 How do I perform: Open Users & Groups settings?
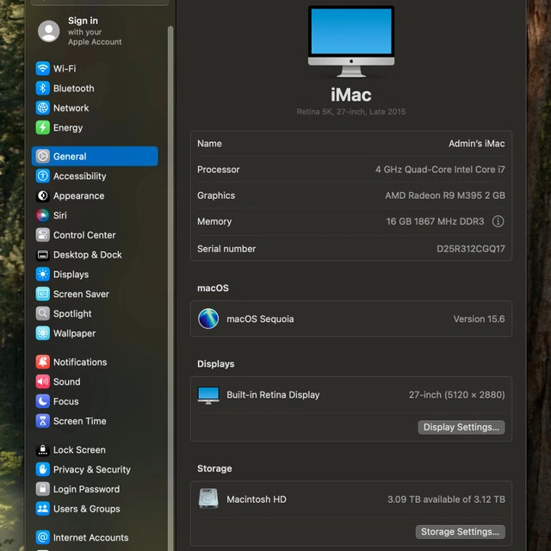(86, 509)
